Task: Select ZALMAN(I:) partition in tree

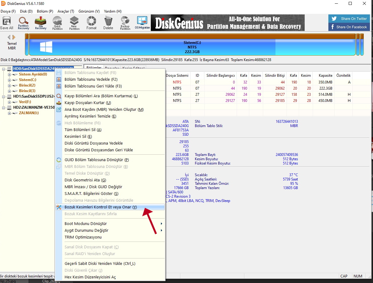Action: [x=29, y=113]
